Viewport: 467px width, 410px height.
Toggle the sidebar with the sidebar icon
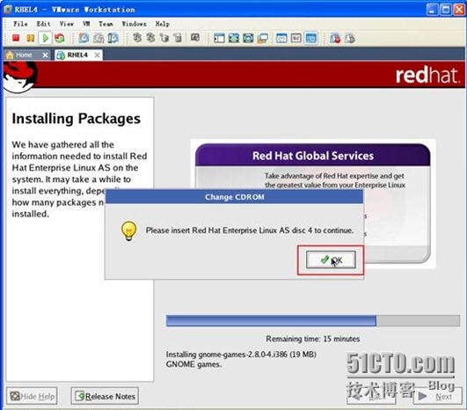pyautogui.click(x=219, y=38)
